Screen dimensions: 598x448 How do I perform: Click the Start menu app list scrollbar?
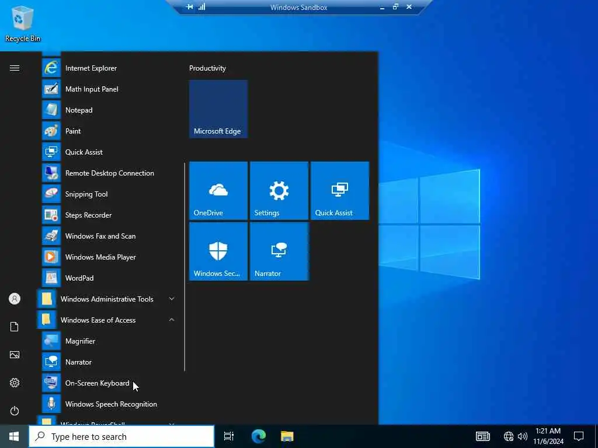[185, 267]
